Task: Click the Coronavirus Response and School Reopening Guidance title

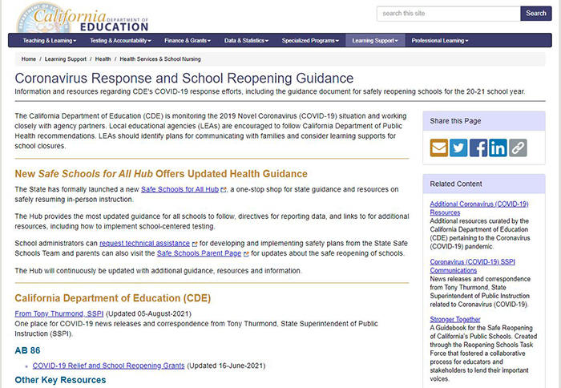Action: pyautogui.click(x=184, y=78)
